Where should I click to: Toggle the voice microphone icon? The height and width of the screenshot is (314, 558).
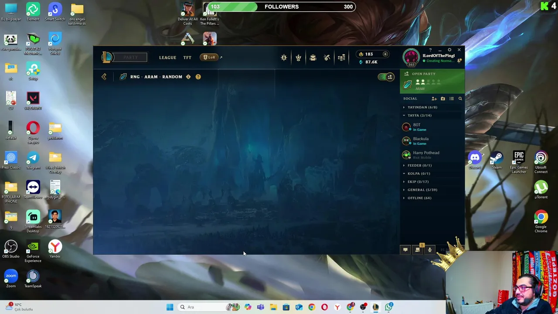pyautogui.click(x=430, y=250)
